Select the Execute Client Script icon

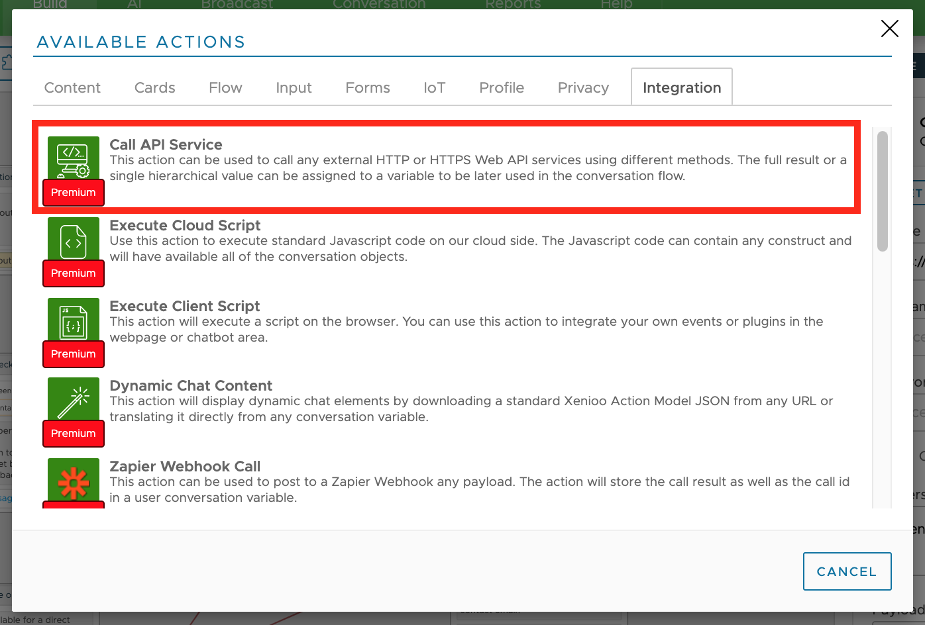[x=74, y=320]
